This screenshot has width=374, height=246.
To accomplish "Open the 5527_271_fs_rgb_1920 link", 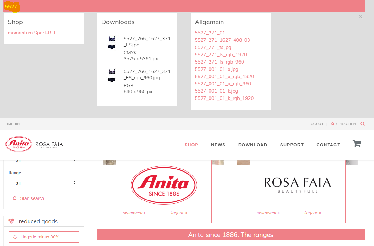I will click(x=221, y=55).
